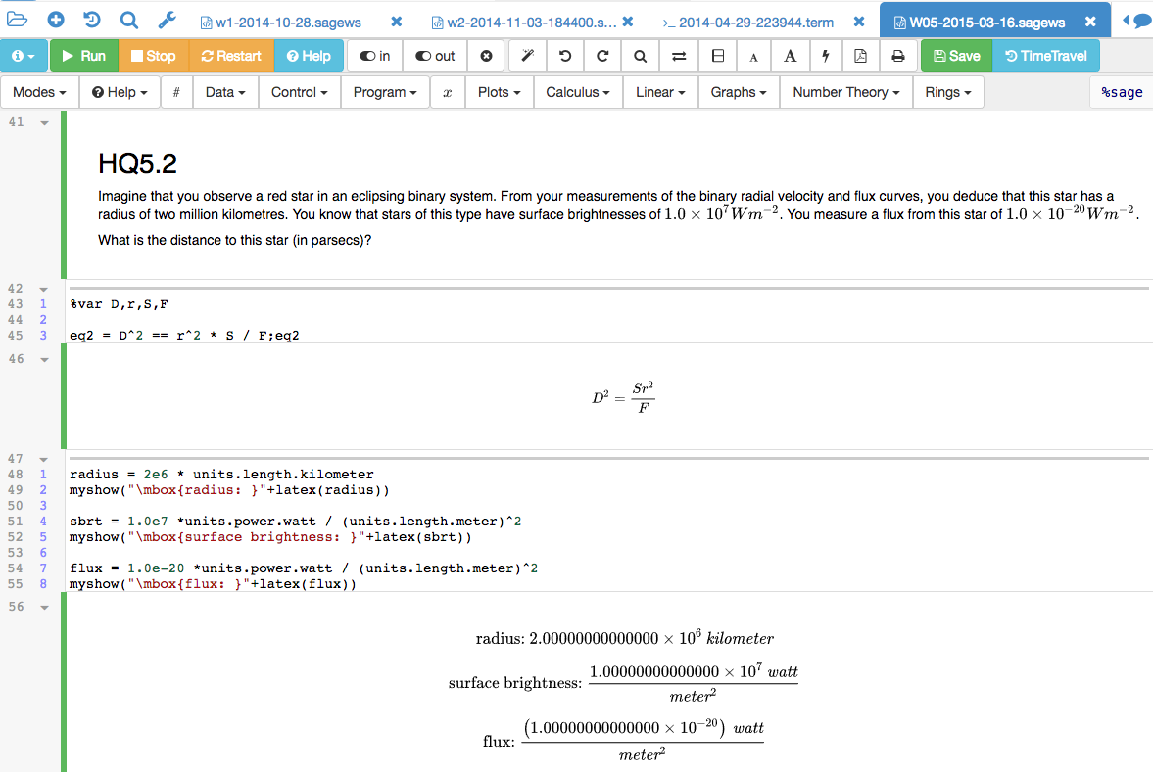Click the redo icon in toolbar

[x=602, y=56]
